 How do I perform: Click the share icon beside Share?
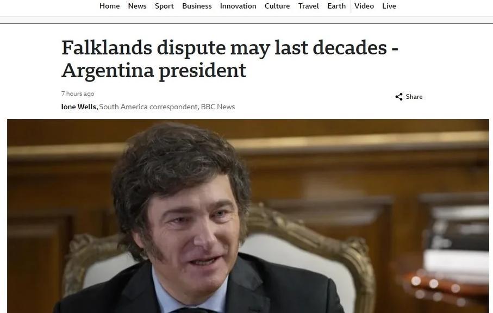[398, 97]
